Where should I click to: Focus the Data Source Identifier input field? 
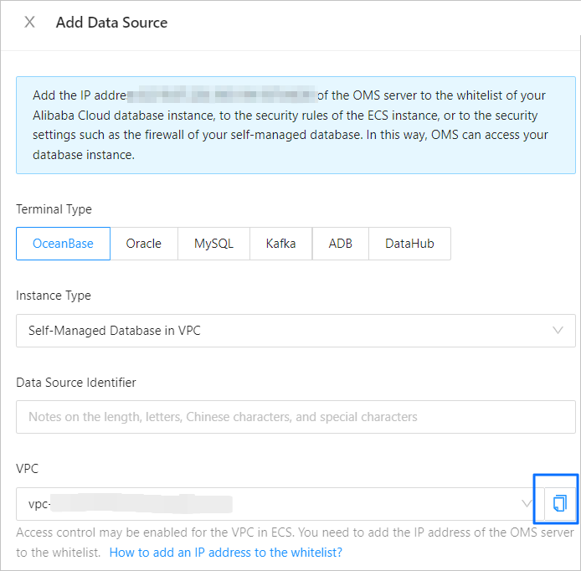pyautogui.click(x=296, y=416)
